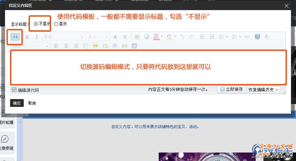Insert a table
The width and height of the screenshot is (296, 161).
(86, 46)
